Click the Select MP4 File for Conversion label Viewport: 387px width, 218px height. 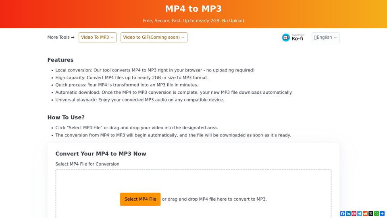87,164
